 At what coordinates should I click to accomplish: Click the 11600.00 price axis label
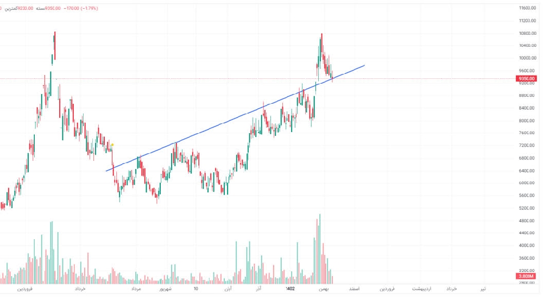click(527, 8)
